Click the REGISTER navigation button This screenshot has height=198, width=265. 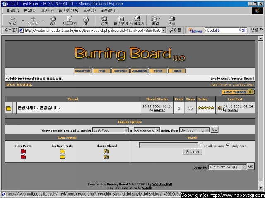(83, 71)
